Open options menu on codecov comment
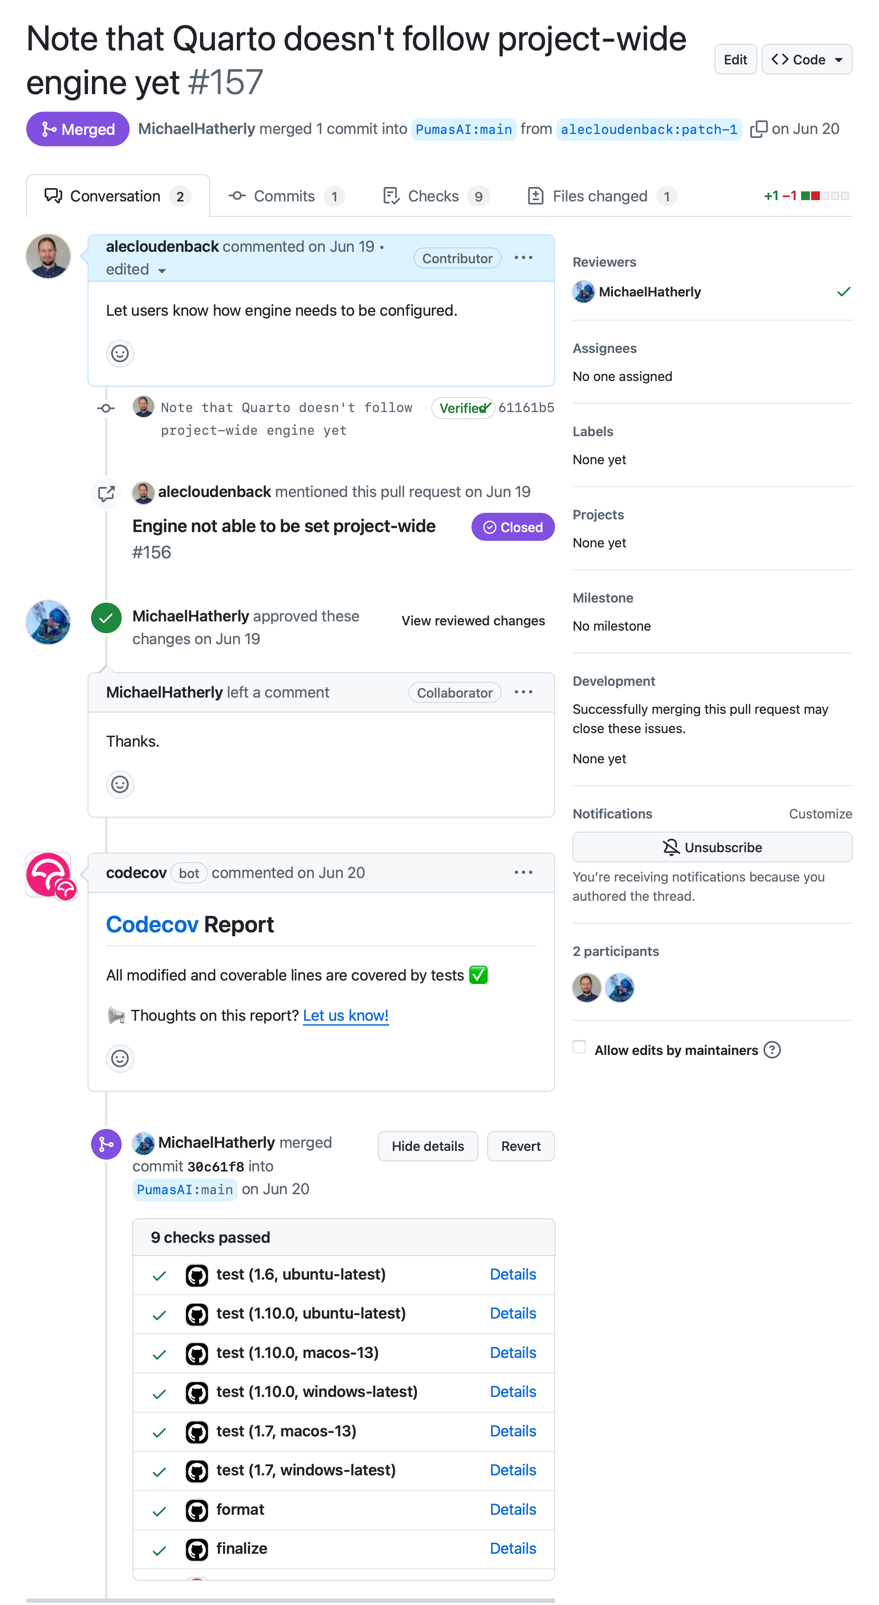The height and width of the screenshot is (1605, 879). 523,872
